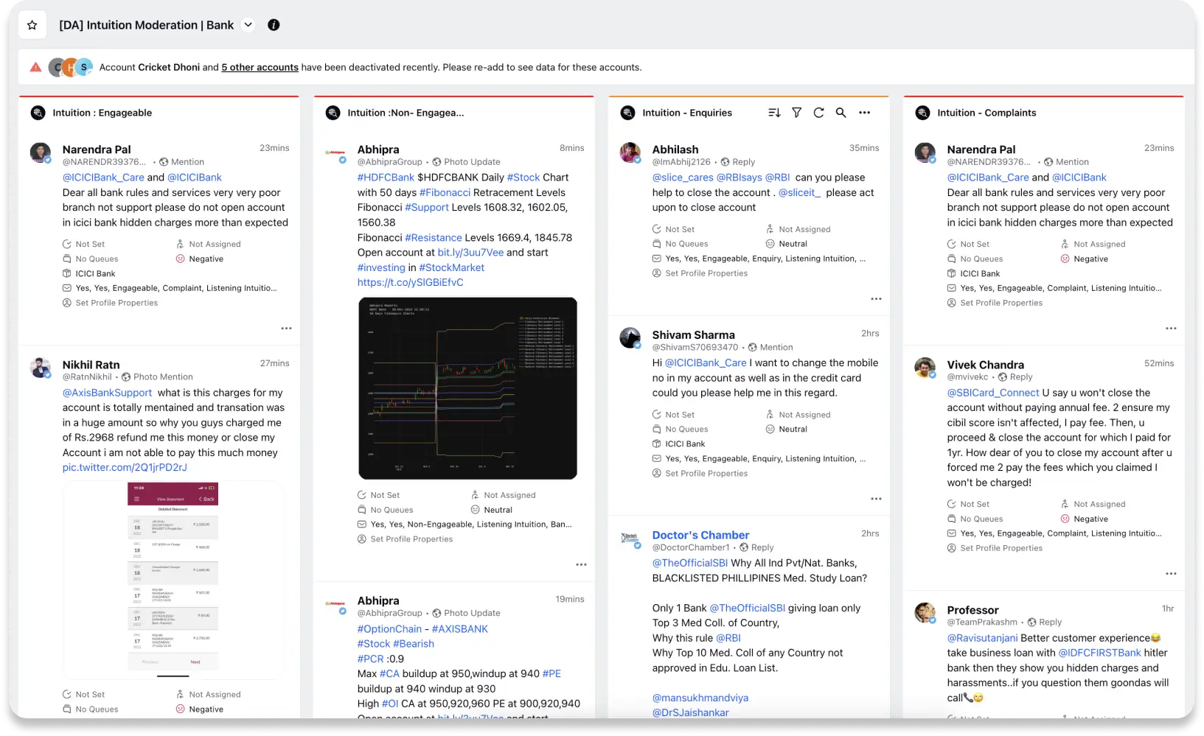This screenshot has width=1204, height=736.
Task: Open Shivam Sharma profile avatar
Action: (630, 339)
